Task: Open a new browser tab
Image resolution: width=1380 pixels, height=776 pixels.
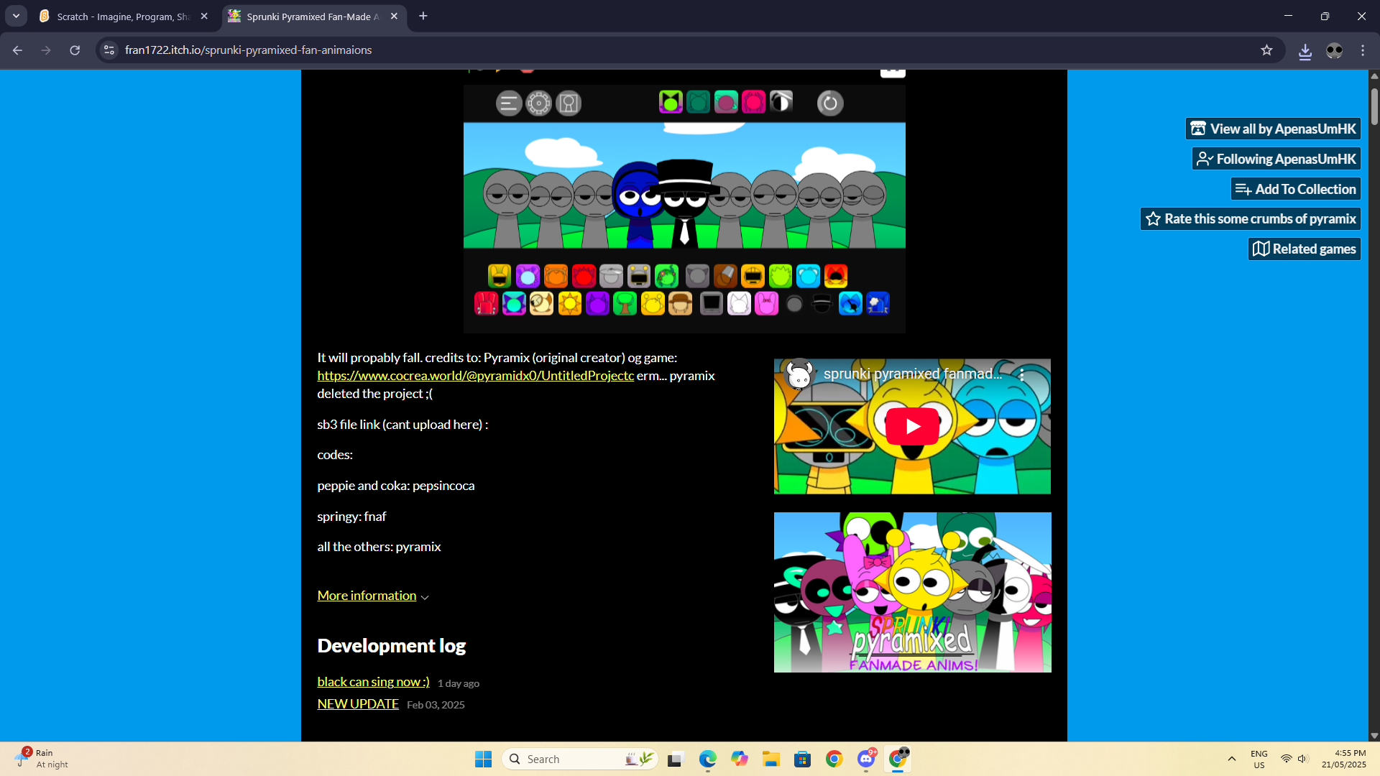Action: coord(423,16)
